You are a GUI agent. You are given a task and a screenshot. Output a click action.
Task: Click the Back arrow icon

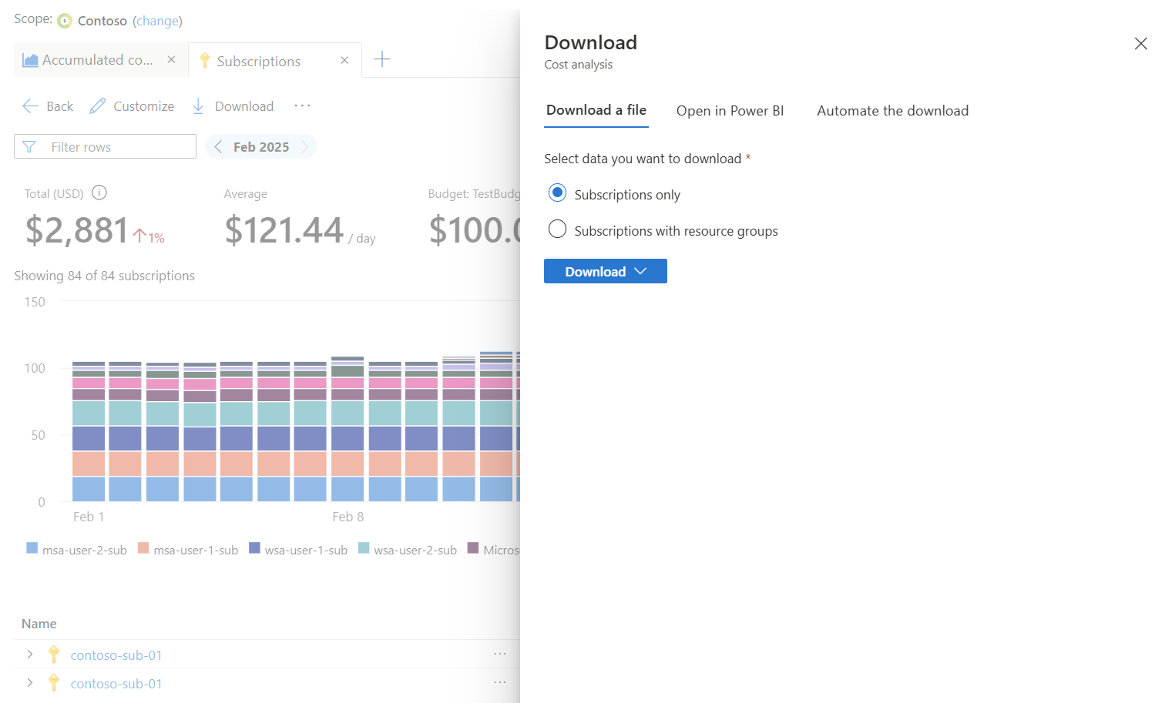tap(31, 106)
